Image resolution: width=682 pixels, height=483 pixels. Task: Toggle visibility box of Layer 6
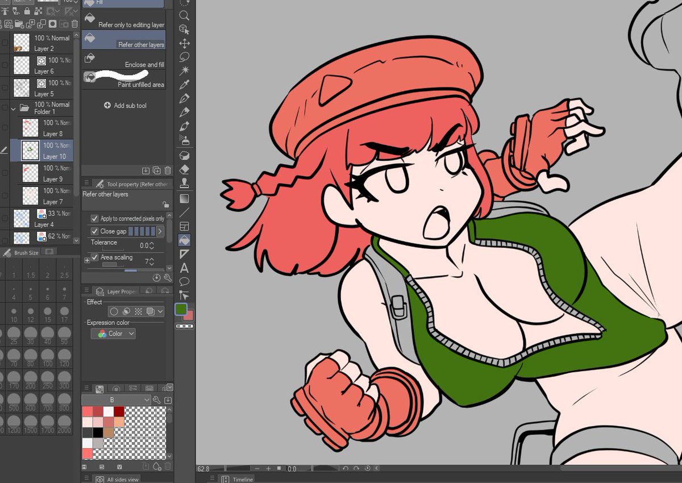5,65
